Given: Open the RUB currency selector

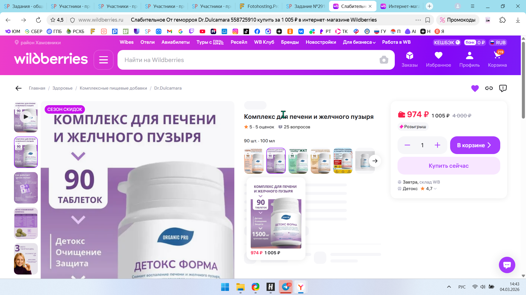Looking at the screenshot, I should pos(498,42).
